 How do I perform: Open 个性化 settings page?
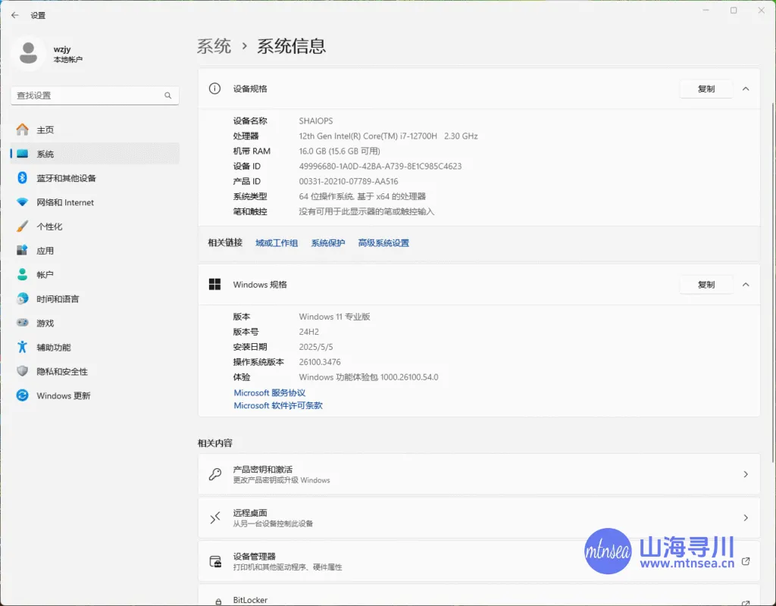tap(95, 226)
